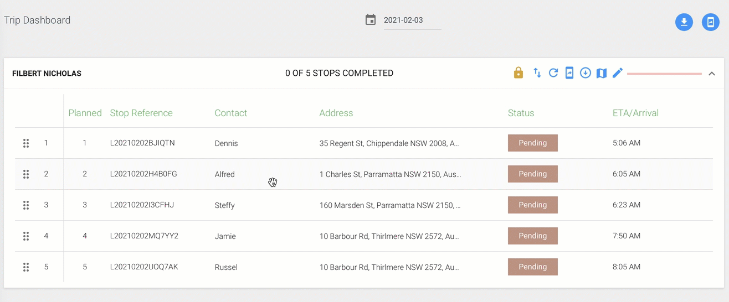Click the drag handle for stop 1
Image resolution: width=729 pixels, height=302 pixels.
26,143
